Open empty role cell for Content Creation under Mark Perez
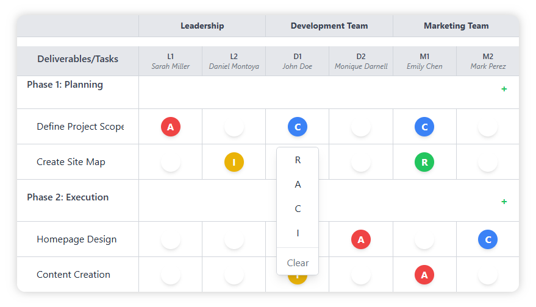This screenshot has width=536, height=307. (x=488, y=275)
